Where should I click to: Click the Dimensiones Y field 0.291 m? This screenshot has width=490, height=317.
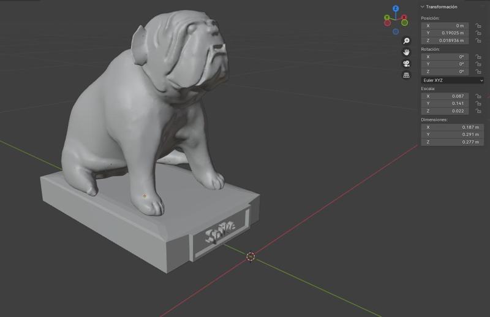click(452, 134)
